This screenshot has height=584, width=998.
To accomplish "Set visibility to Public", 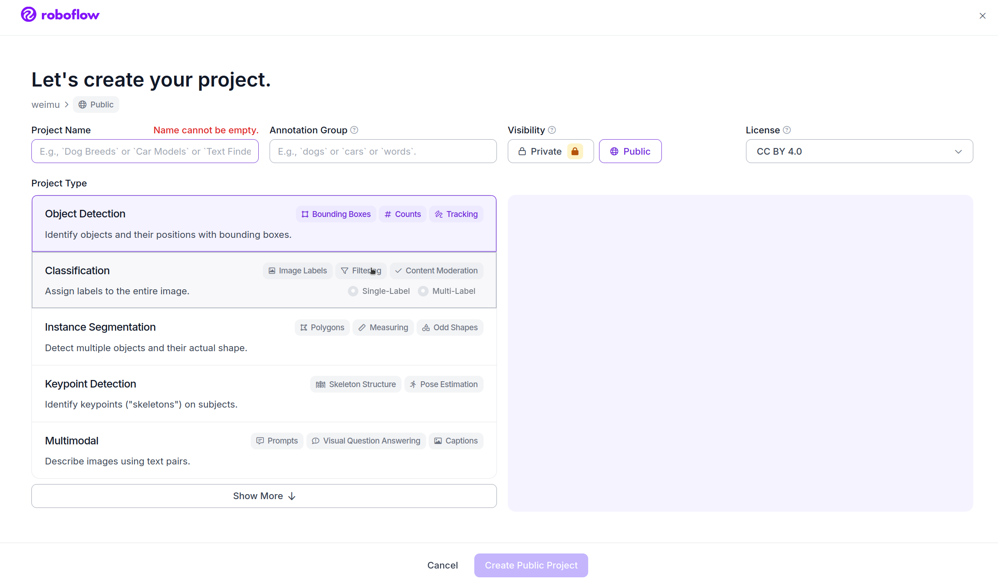I will coord(630,151).
